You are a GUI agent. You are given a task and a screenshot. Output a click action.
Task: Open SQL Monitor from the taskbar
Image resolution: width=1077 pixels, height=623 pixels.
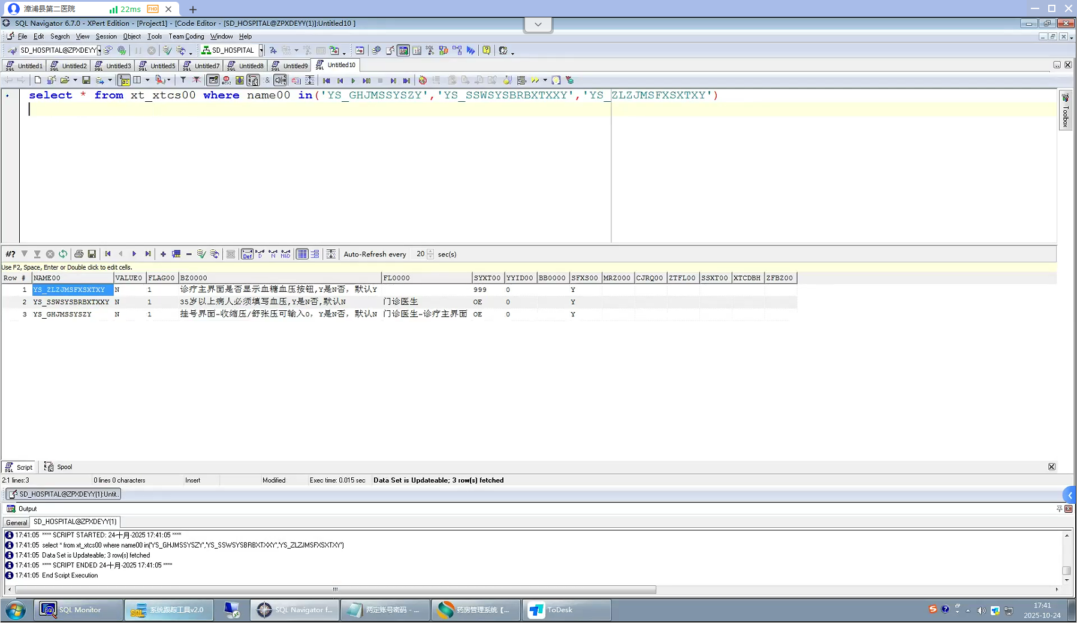click(x=79, y=610)
